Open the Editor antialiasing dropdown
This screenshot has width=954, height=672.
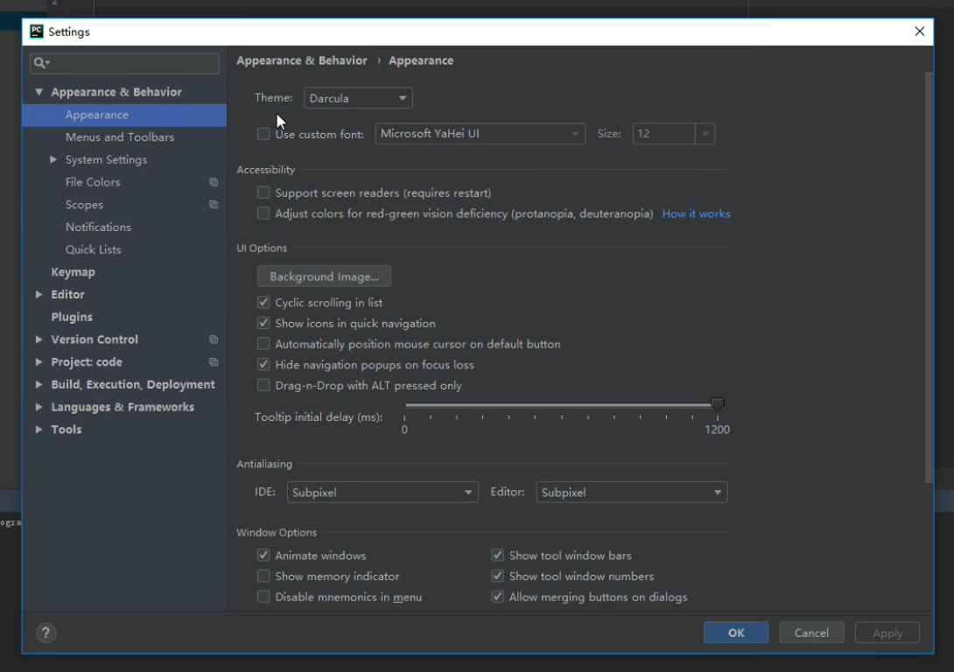click(631, 492)
